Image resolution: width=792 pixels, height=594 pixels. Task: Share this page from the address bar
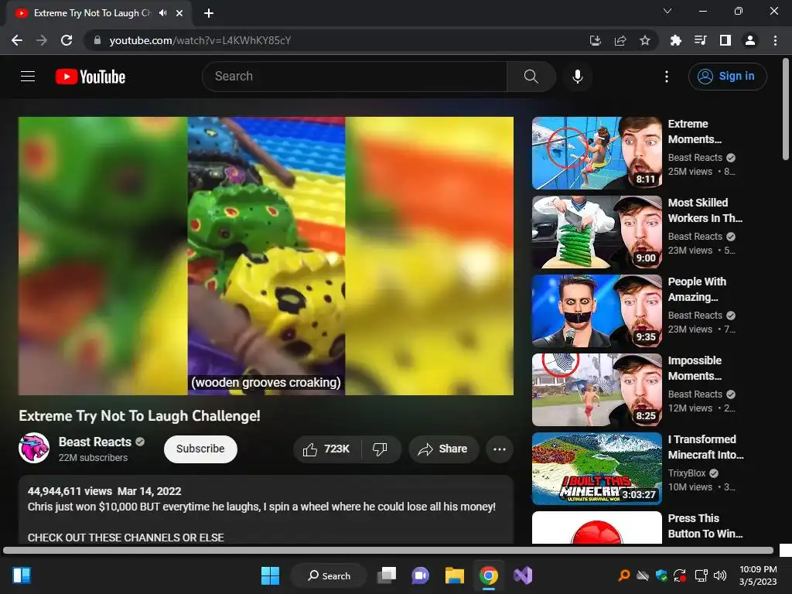(620, 40)
